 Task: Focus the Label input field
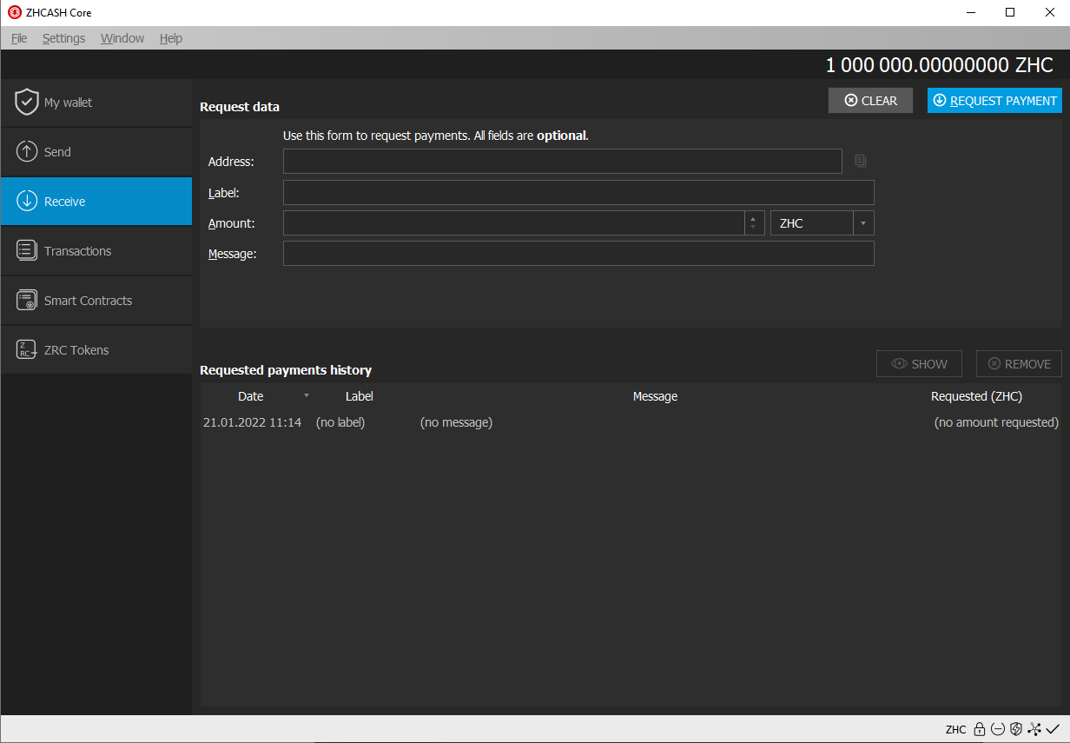(578, 193)
